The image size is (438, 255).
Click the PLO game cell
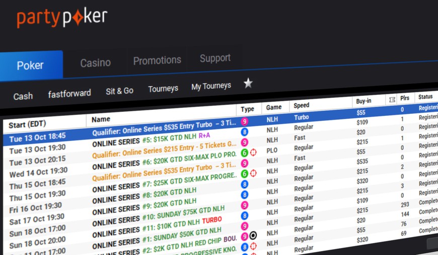coord(272,150)
